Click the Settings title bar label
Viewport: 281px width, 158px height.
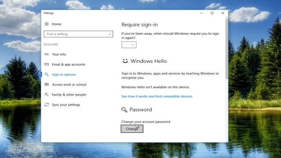pos(49,13)
